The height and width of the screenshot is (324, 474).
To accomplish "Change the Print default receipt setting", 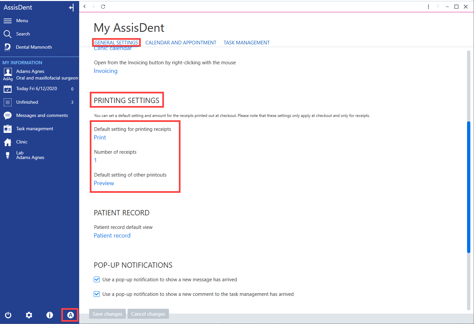I will [100, 137].
